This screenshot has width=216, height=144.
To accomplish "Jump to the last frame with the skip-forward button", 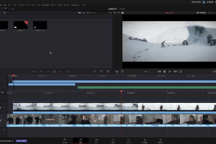I will pyautogui.click(x=175, y=72).
